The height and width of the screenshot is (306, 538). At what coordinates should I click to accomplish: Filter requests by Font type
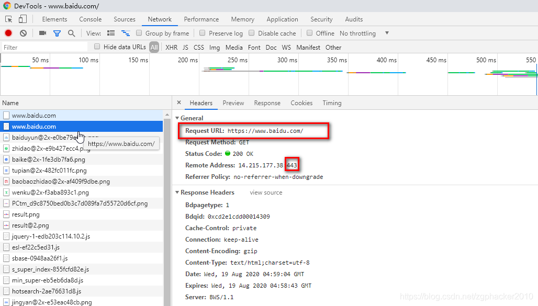(x=254, y=48)
